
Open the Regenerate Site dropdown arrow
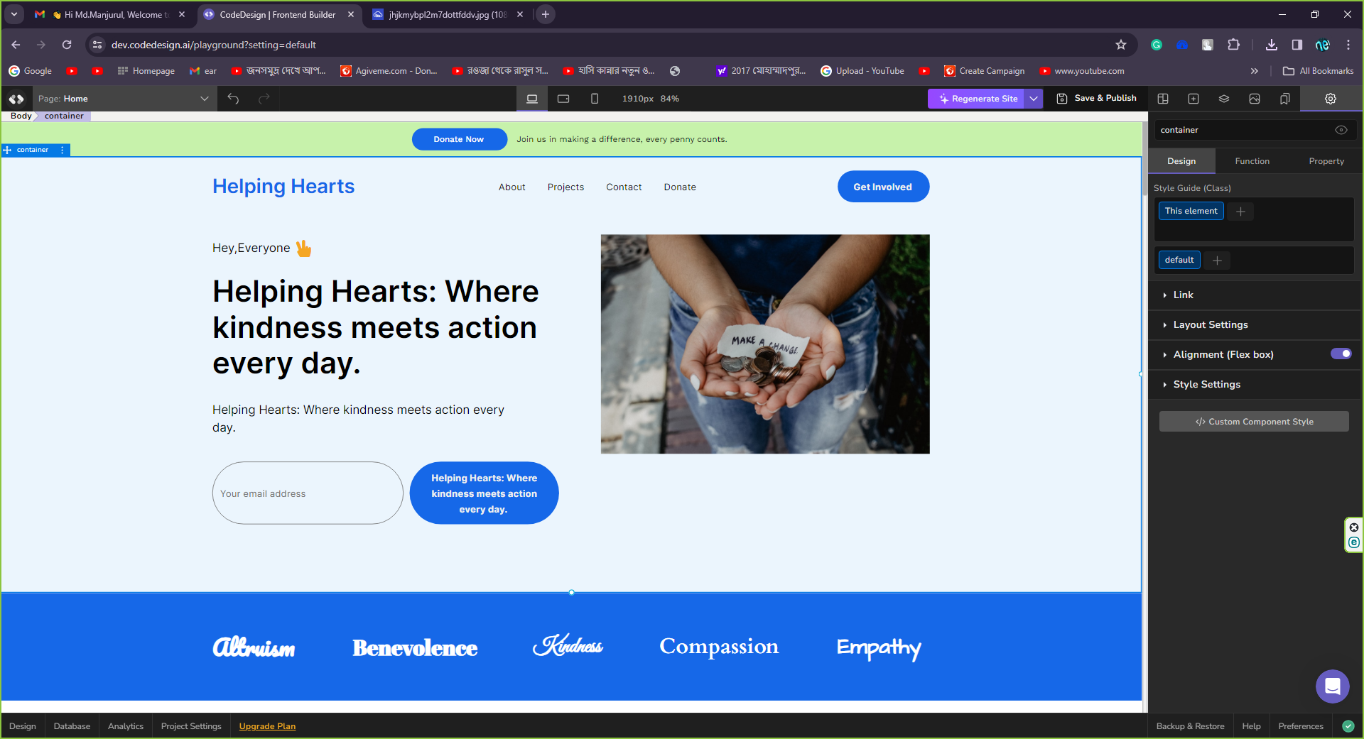pos(1034,99)
